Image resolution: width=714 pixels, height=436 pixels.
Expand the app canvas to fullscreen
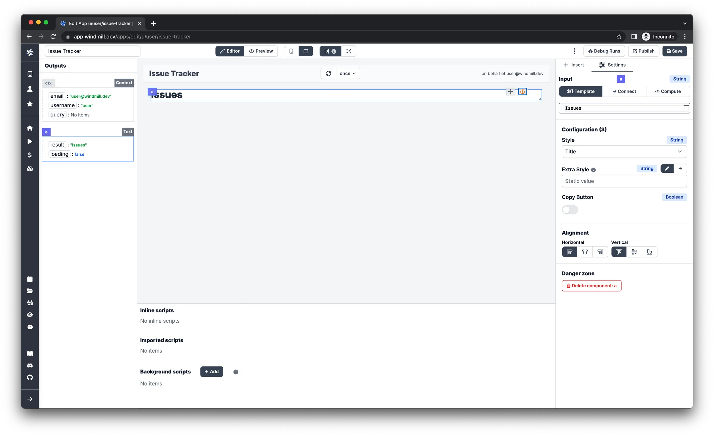(x=349, y=51)
